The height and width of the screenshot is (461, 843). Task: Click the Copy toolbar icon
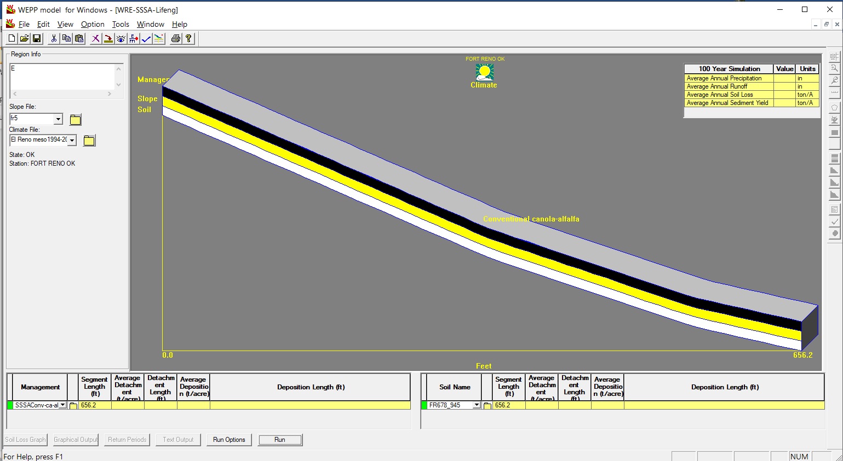[x=66, y=38]
